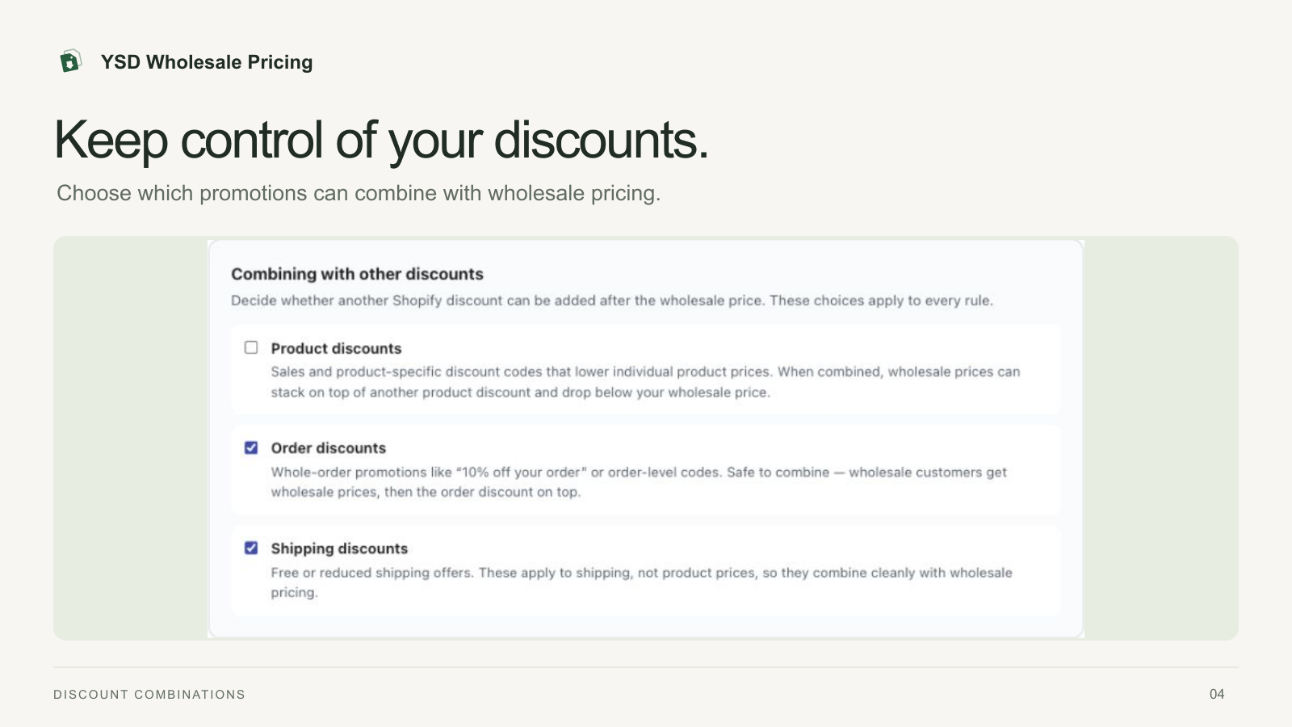Screen dimensions: 1292x727
Task: Click the Product discounts description text
Action: pos(645,382)
